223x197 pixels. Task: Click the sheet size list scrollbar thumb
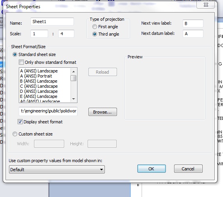point(74,78)
